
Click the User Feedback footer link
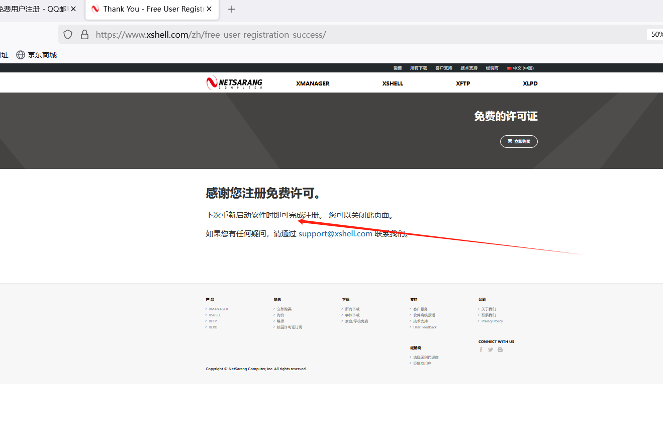[x=425, y=327]
